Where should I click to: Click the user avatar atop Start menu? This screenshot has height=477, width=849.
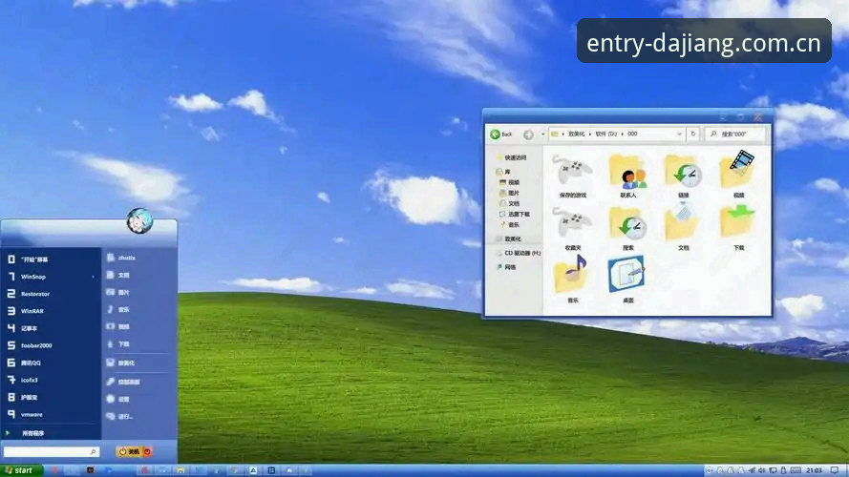139,220
